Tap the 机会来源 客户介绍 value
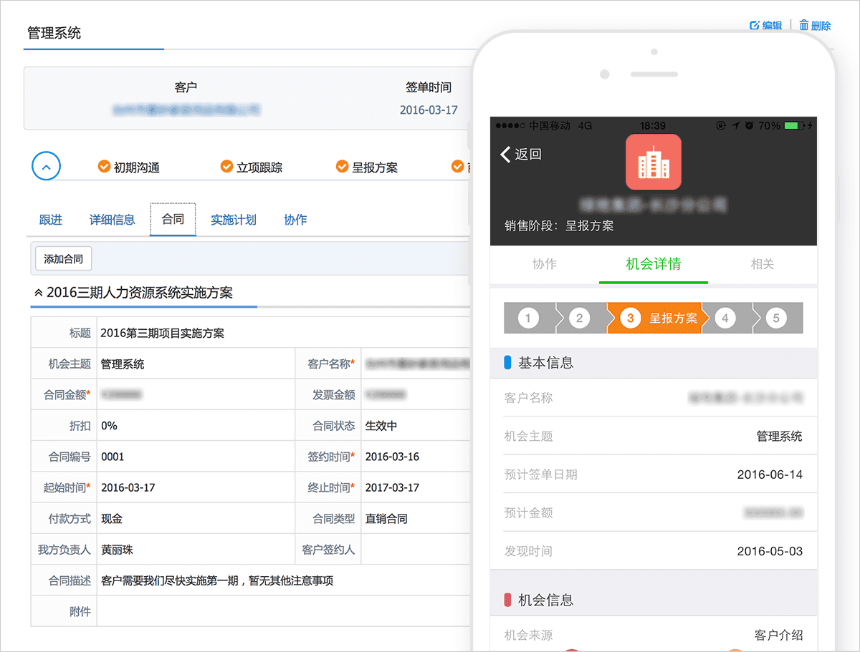The width and height of the screenshot is (860, 652). (778, 635)
